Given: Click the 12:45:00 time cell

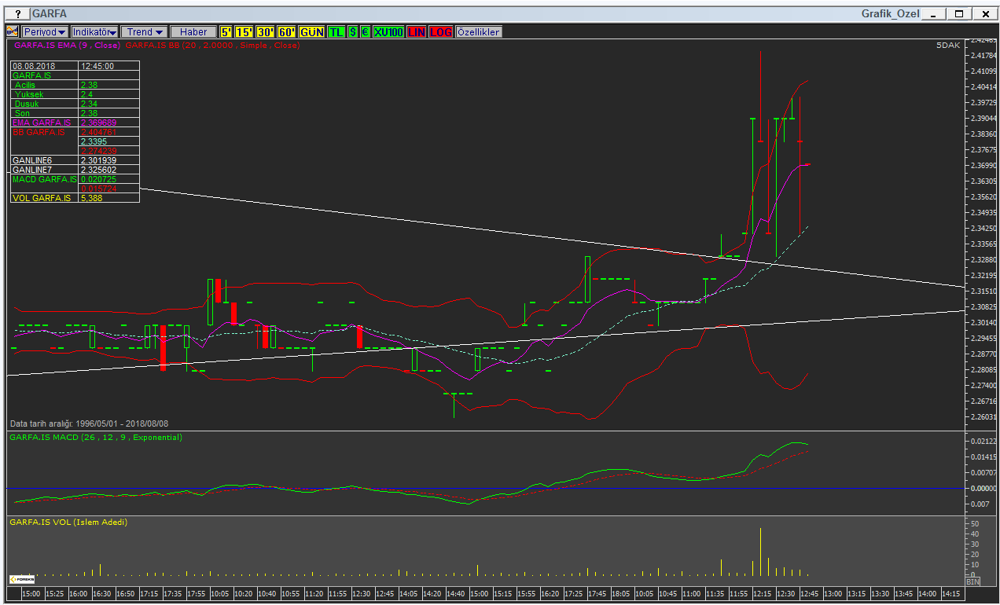Looking at the screenshot, I should coord(109,66).
